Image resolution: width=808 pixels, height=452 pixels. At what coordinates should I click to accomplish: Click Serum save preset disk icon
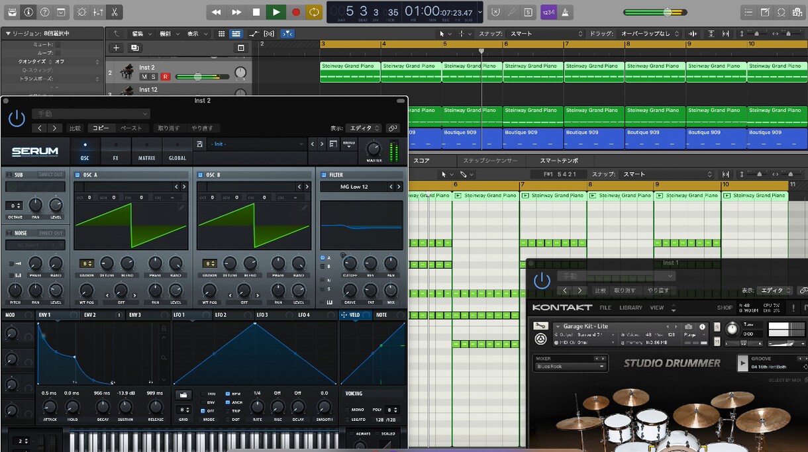point(199,144)
